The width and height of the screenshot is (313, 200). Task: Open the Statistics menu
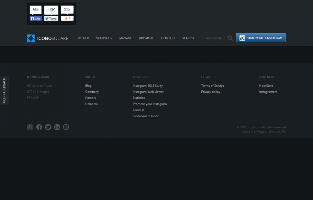click(104, 38)
